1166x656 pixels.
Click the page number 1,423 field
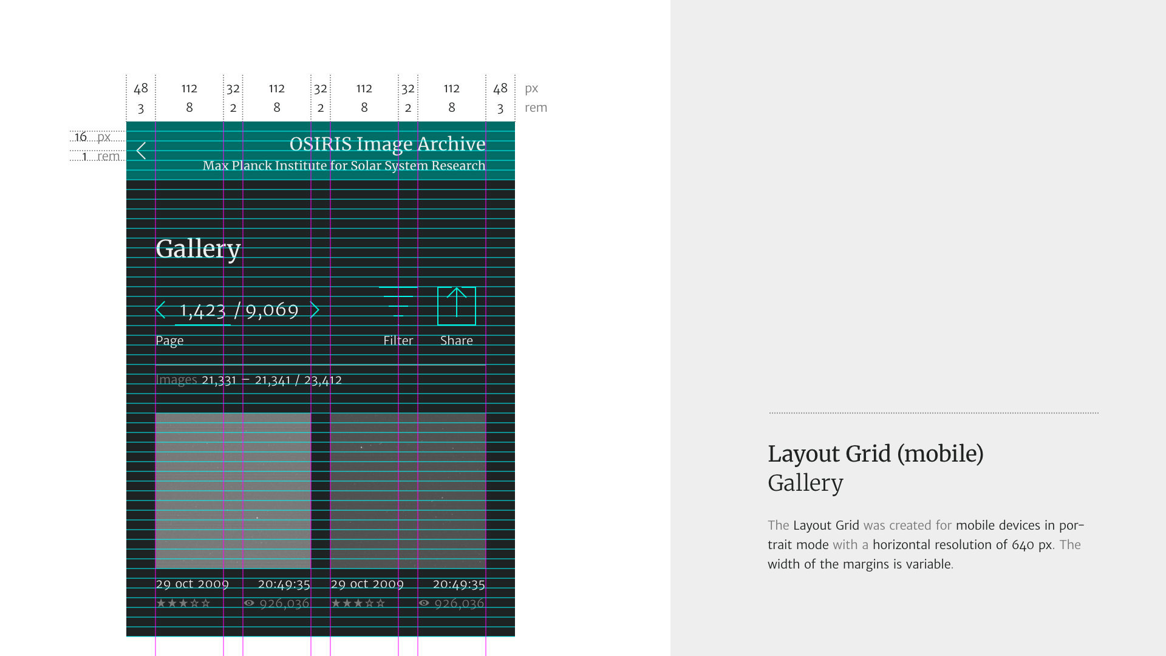click(x=203, y=311)
